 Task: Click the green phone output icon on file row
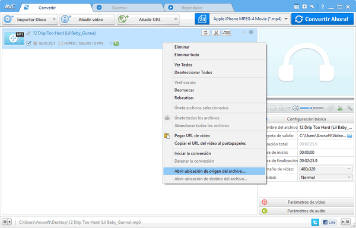pos(116,43)
